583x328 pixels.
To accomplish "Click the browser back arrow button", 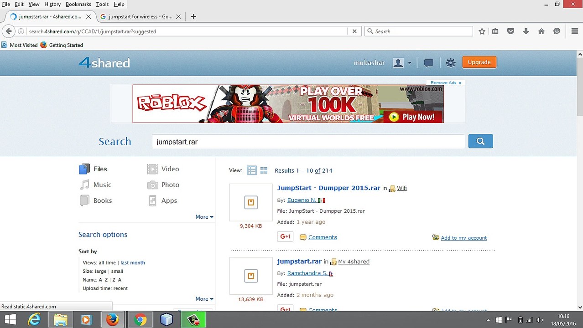I will pos(9,31).
